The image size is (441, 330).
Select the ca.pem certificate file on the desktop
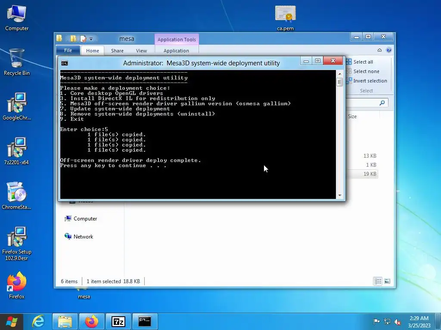(285, 18)
